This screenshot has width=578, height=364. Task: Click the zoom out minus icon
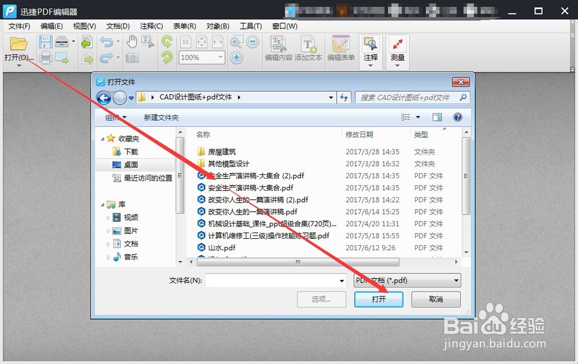(x=253, y=42)
